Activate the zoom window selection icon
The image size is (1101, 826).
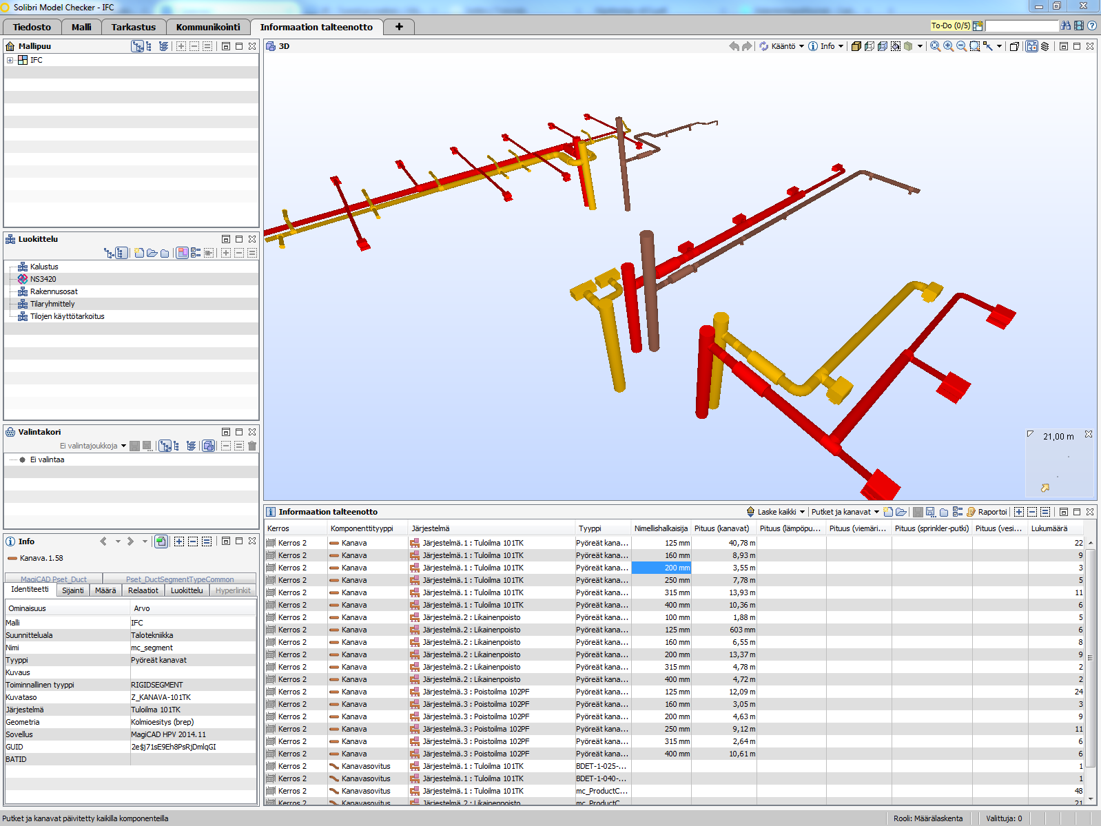[974, 46]
